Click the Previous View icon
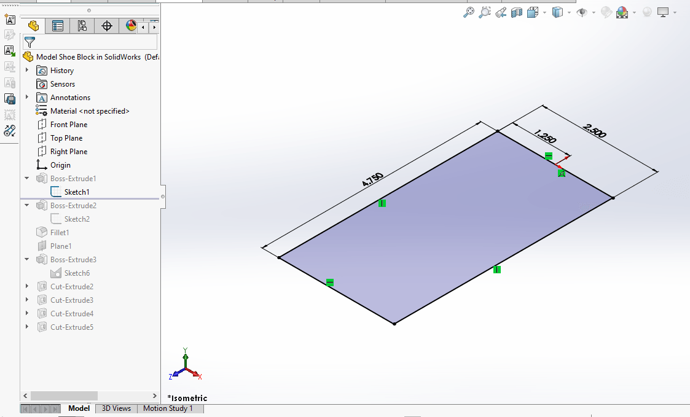The width and height of the screenshot is (690, 417). pos(501,12)
